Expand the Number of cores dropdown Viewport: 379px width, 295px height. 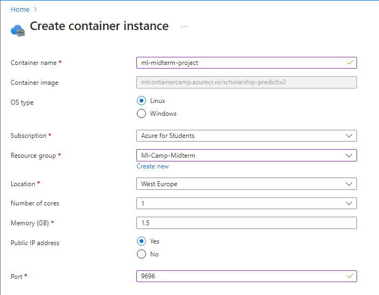point(246,203)
